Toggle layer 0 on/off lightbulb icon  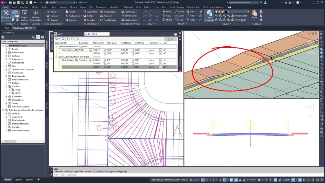coord(216,12)
